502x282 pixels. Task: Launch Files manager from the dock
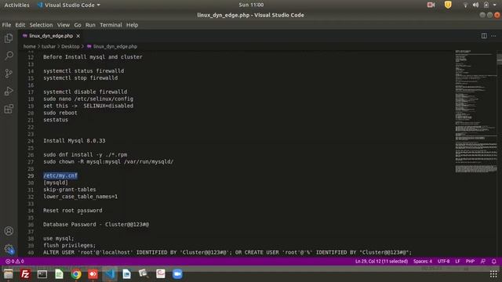tap(9, 274)
